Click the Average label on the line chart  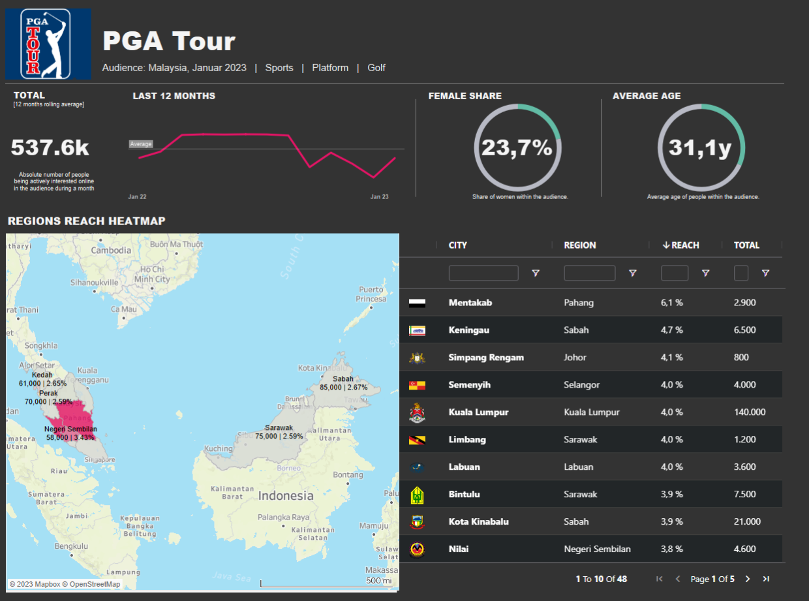[x=141, y=144]
